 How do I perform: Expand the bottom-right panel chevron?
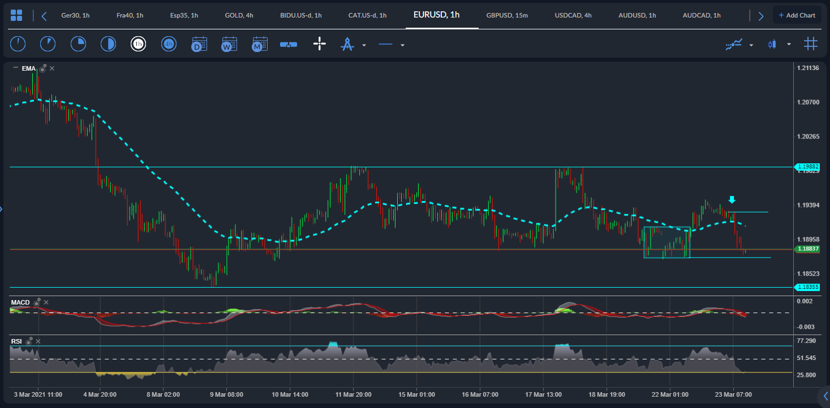tap(825, 396)
